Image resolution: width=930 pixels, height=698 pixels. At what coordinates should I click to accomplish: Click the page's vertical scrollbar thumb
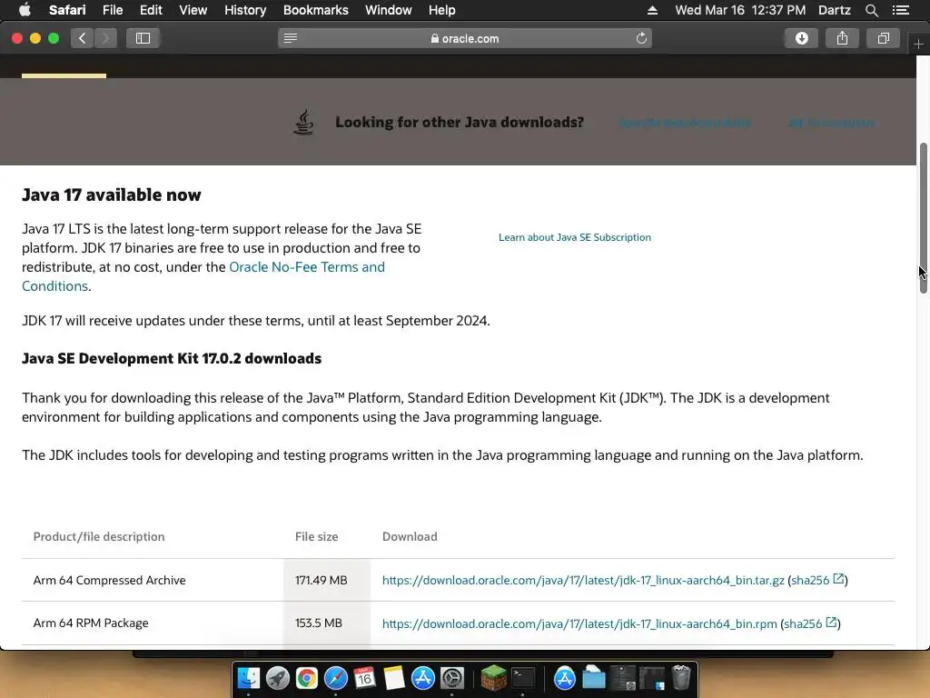coord(923,218)
